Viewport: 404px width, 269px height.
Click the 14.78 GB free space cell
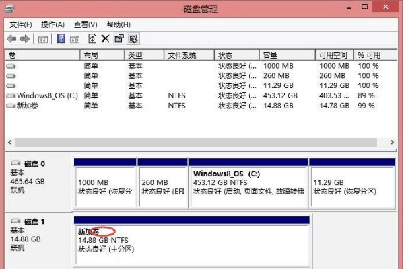pyautogui.click(x=335, y=106)
